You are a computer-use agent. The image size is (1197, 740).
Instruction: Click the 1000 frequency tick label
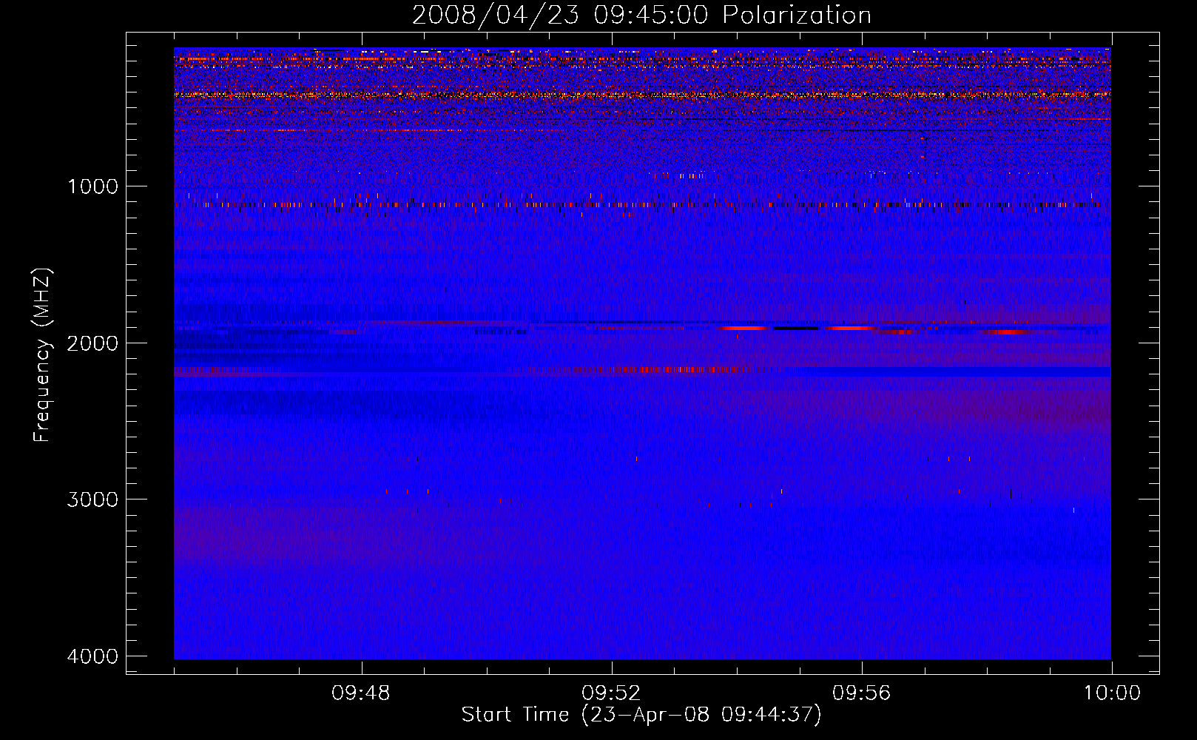tap(92, 186)
